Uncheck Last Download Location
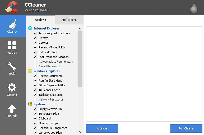The image size is (204, 135). (x=35, y=57)
